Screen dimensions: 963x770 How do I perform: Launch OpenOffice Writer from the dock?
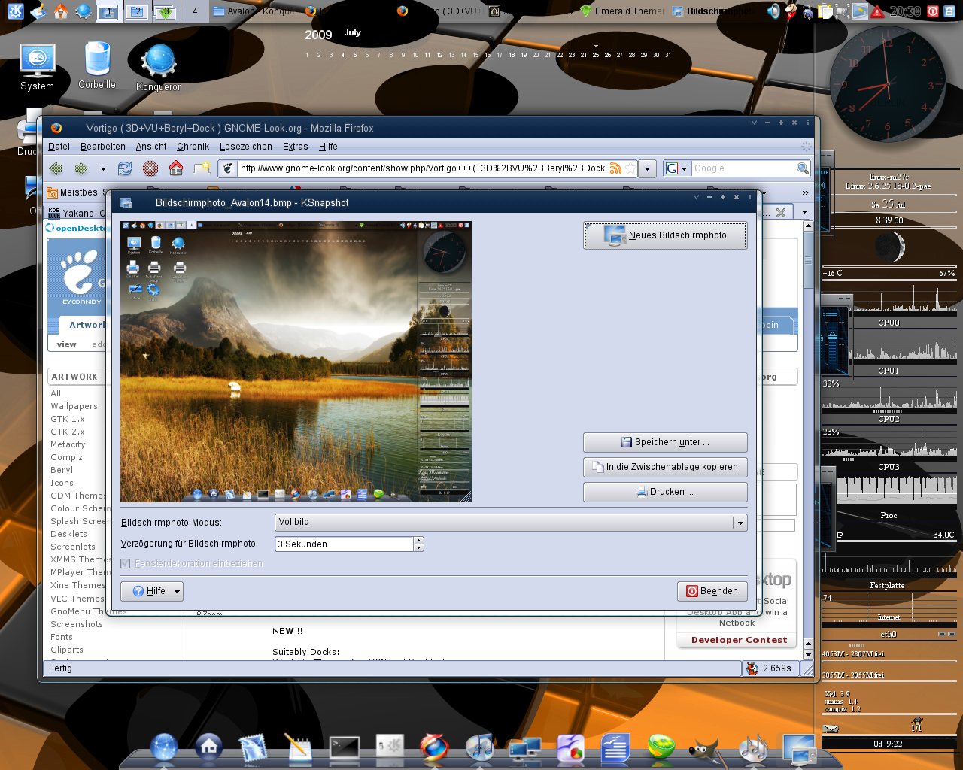[x=615, y=749]
